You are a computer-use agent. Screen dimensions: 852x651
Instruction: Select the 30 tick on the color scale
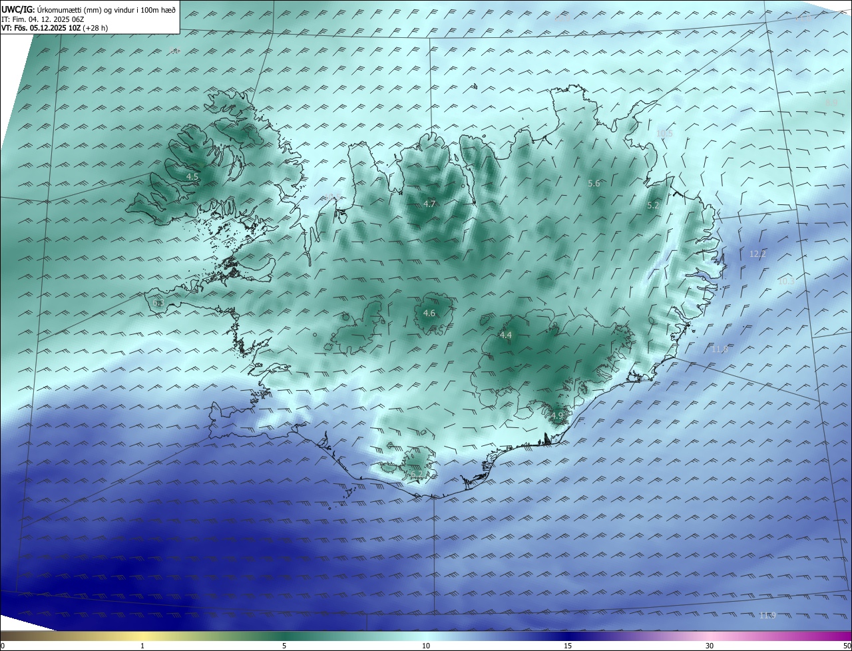pos(710,646)
